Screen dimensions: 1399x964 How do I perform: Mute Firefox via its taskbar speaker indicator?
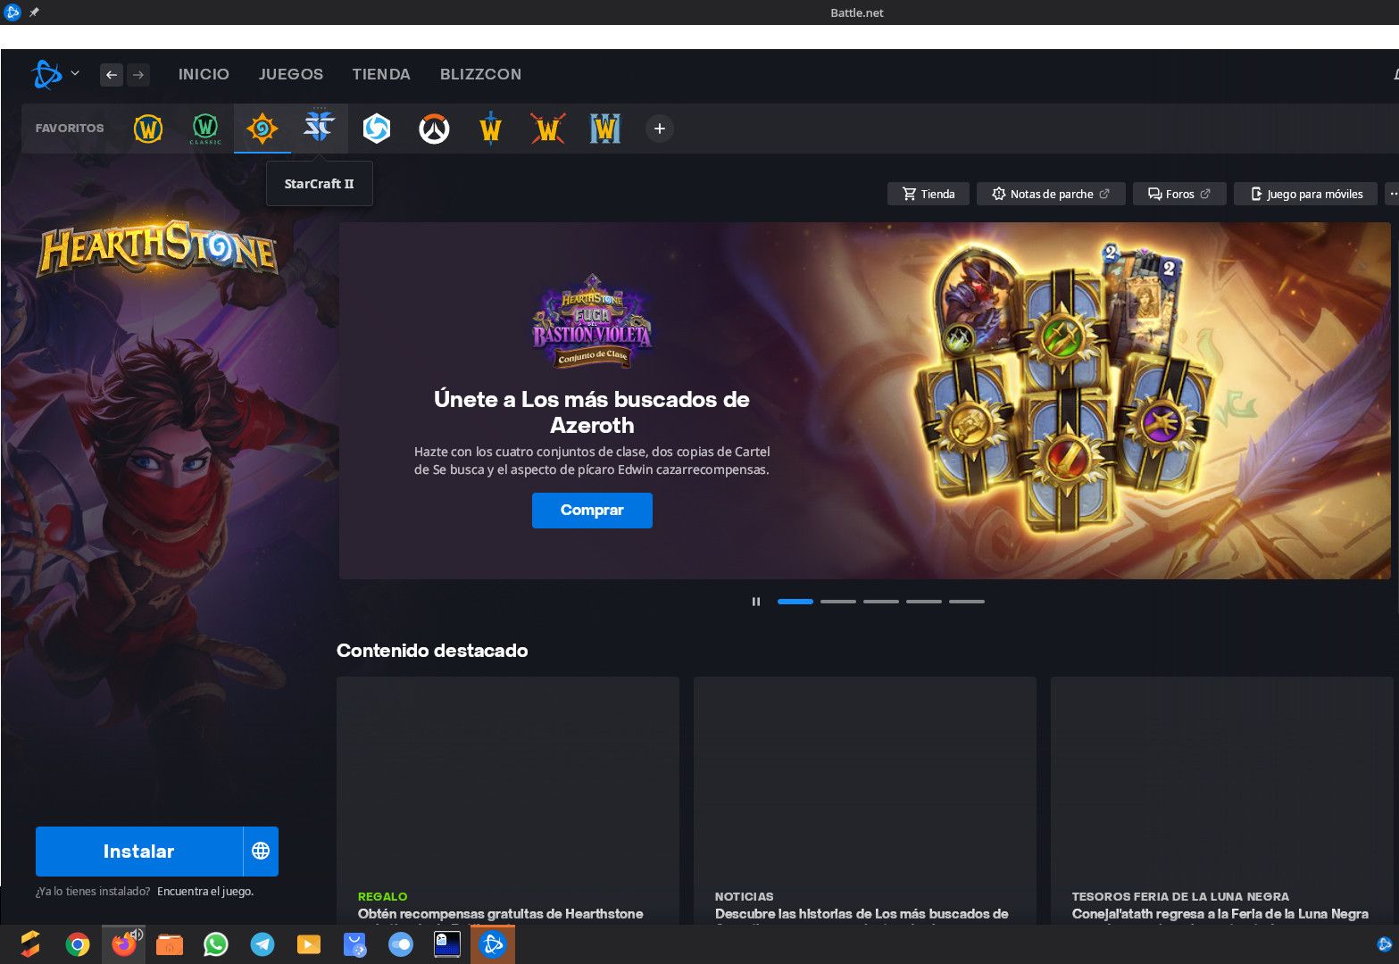pyautogui.click(x=137, y=935)
